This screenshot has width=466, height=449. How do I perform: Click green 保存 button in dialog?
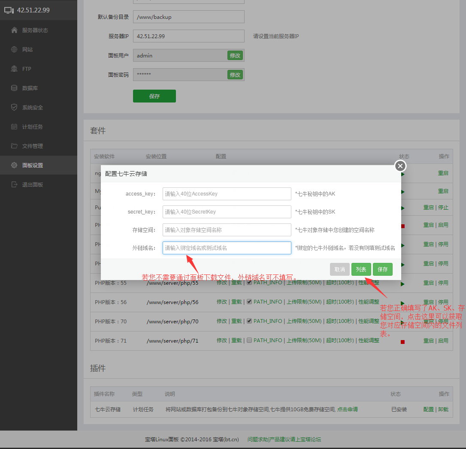pyautogui.click(x=382, y=269)
